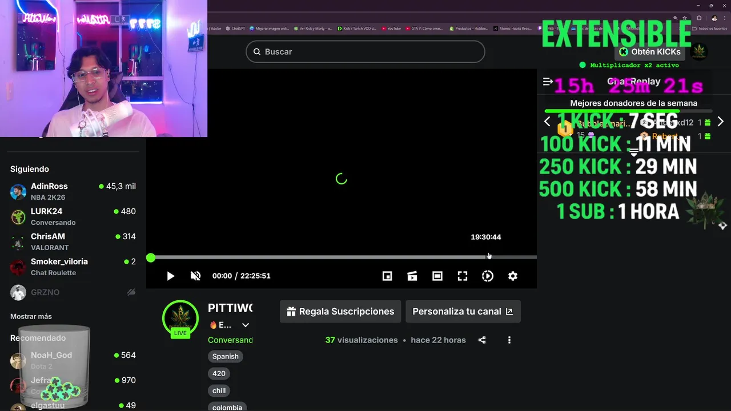Screen dimensions: 731x411
Task: Click LURK24 avatar icon
Action: (18, 217)
